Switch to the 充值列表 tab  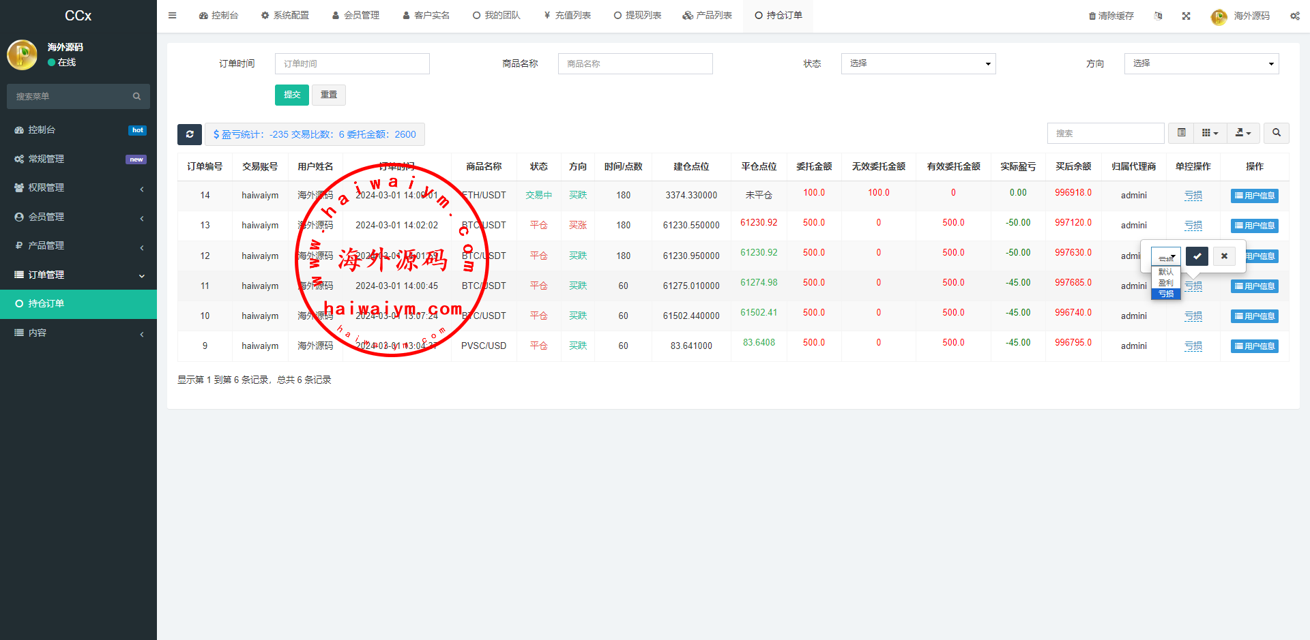[x=567, y=16]
